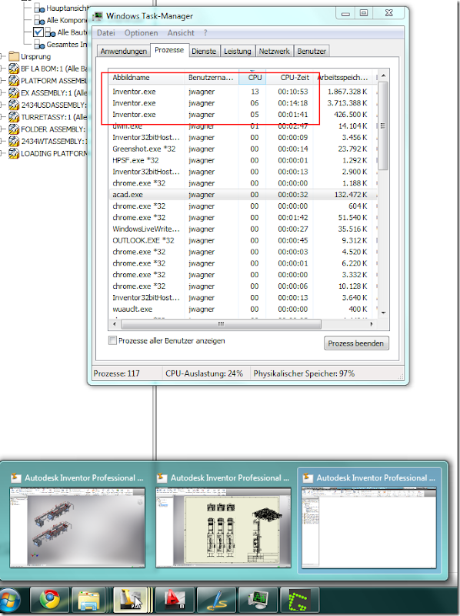Open AutoCAD from the taskbar
The width and height of the screenshot is (460, 616).
click(175, 600)
